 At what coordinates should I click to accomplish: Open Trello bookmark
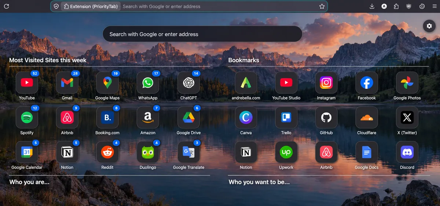pyautogui.click(x=286, y=117)
